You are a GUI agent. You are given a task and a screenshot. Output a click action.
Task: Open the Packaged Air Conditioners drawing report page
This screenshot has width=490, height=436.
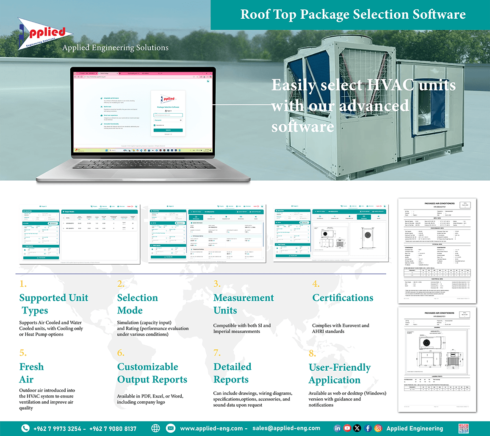pos(437,360)
